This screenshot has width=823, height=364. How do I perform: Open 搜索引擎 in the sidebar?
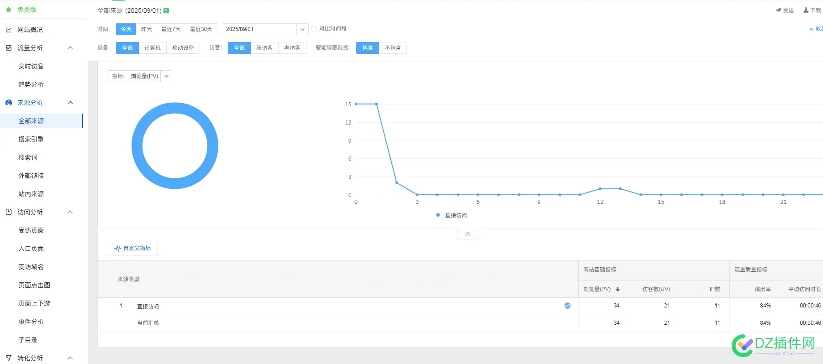[31, 139]
